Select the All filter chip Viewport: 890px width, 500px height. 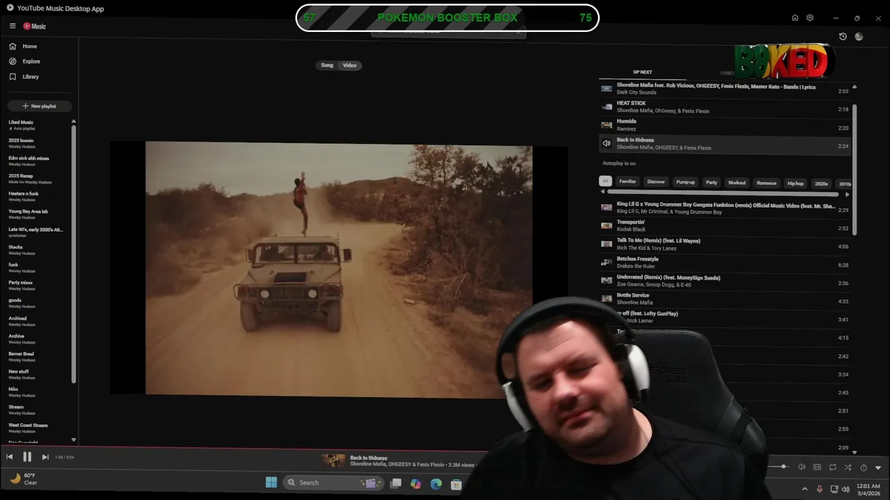[x=605, y=182]
